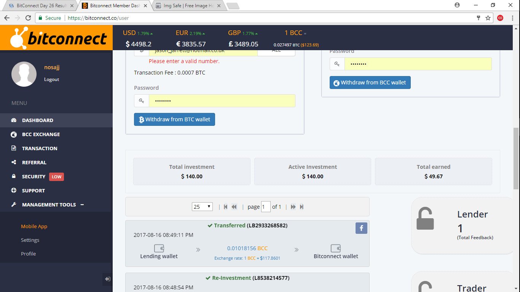Screen dimensions: 520x292
Task: Click the Active Investment $ 140.00 box
Action: coord(313,171)
